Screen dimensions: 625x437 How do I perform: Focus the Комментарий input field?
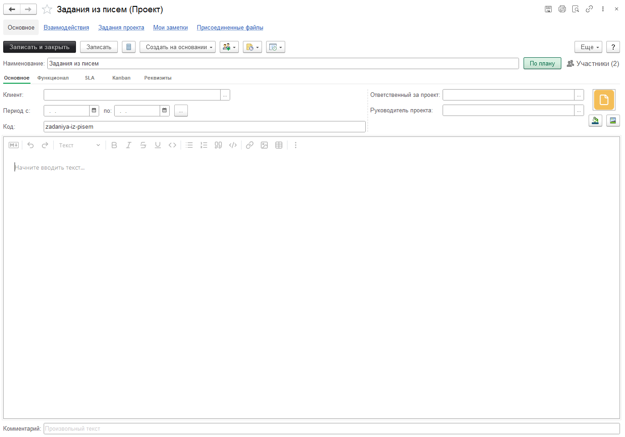[332, 428]
